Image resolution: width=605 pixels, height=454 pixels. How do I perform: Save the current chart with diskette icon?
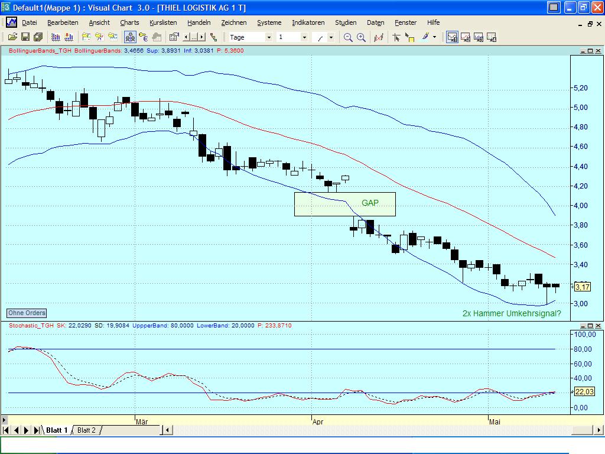coord(25,37)
